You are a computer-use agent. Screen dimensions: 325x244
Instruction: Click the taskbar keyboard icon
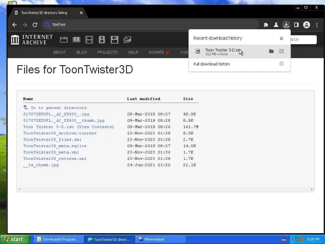click(x=284, y=240)
